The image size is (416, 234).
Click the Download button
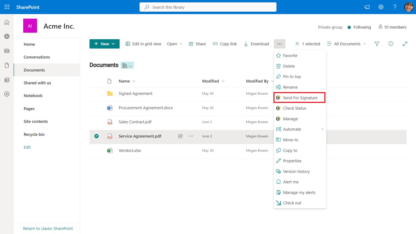pyautogui.click(x=256, y=44)
